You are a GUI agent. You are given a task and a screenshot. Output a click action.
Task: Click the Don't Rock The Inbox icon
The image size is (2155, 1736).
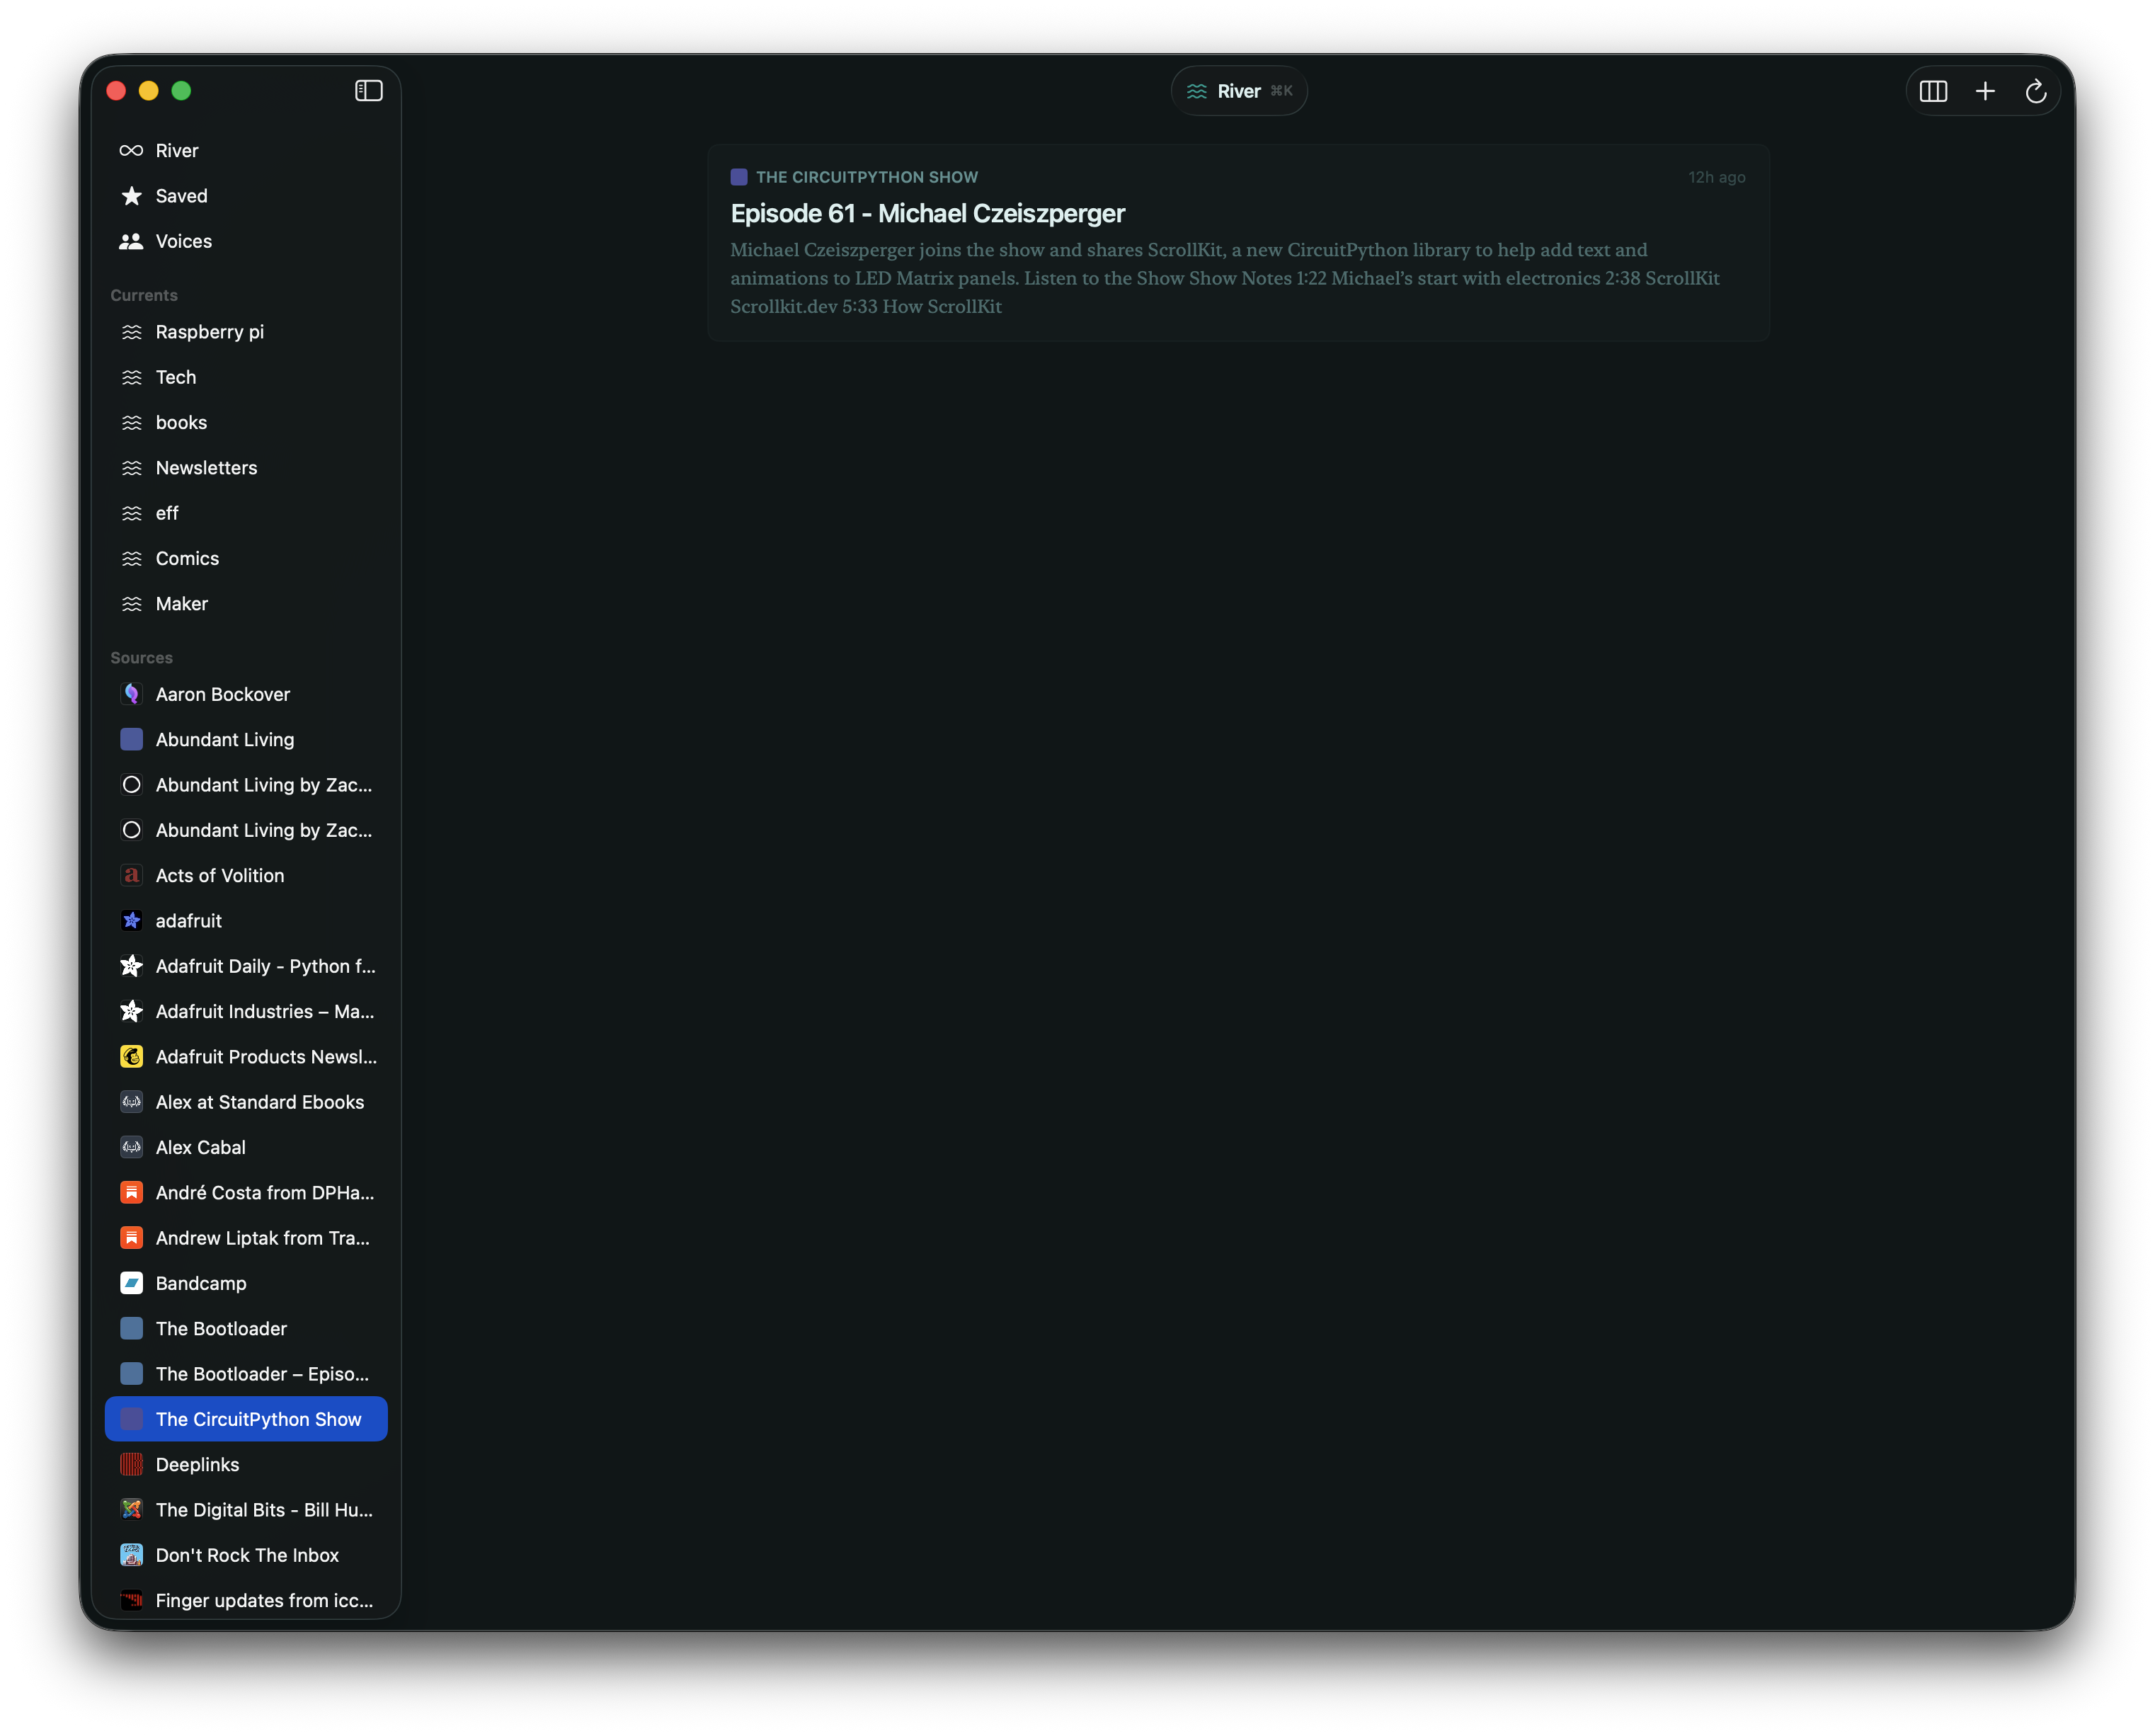click(x=131, y=1555)
